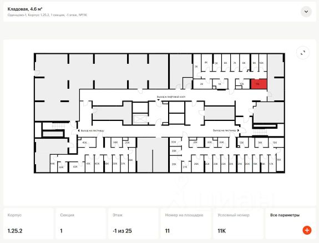The height and width of the screenshot is (243, 319).
Task: Click the Выход в лифтовой холл marker
Action: (171, 97)
